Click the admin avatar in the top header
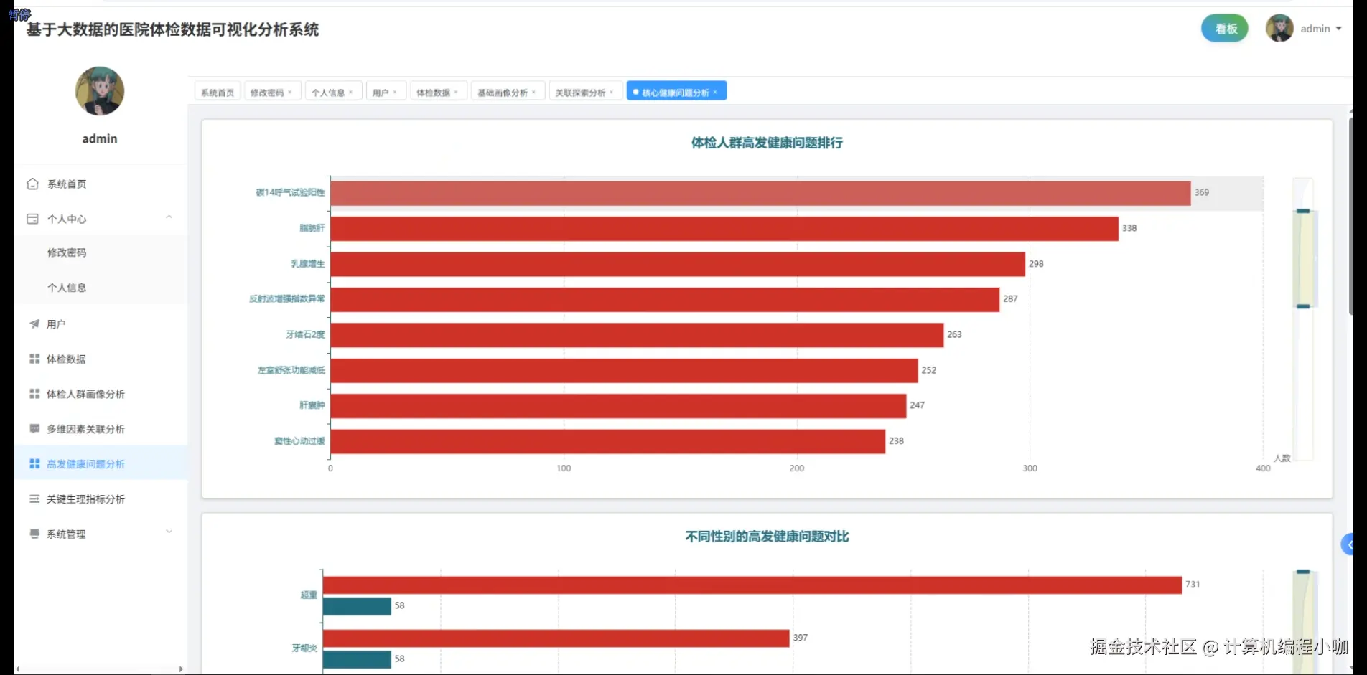Screen dimensions: 1367x675 tap(1279, 29)
